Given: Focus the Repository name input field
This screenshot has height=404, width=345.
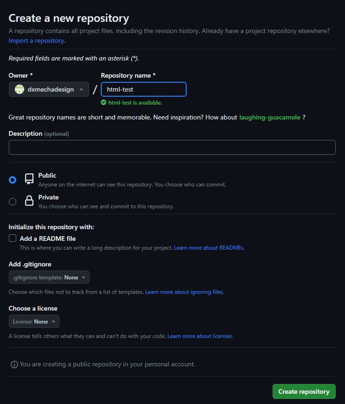Looking at the screenshot, I should pos(143,89).
